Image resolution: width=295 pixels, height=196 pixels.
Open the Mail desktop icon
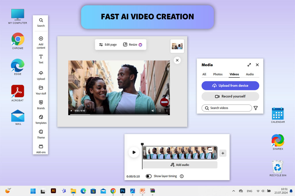coord(18,117)
